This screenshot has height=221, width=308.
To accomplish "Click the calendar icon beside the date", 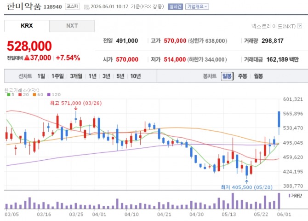I will [x=86, y=7].
